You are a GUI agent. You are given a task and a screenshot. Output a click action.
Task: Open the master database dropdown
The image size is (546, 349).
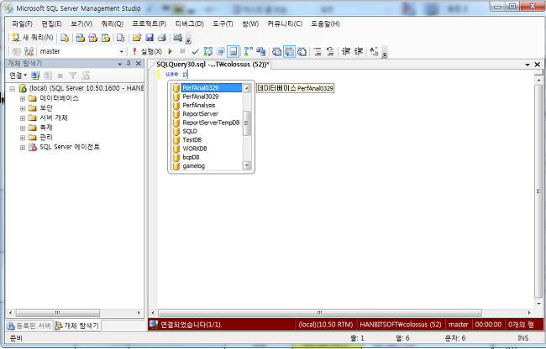pyautogui.click(x=121, y=51)
